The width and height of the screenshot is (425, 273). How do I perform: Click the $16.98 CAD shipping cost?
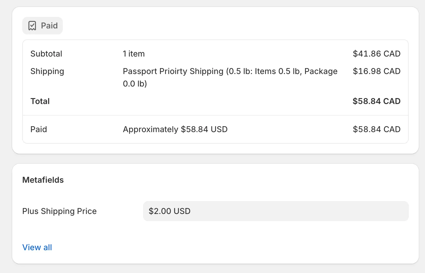pos(376,71)
